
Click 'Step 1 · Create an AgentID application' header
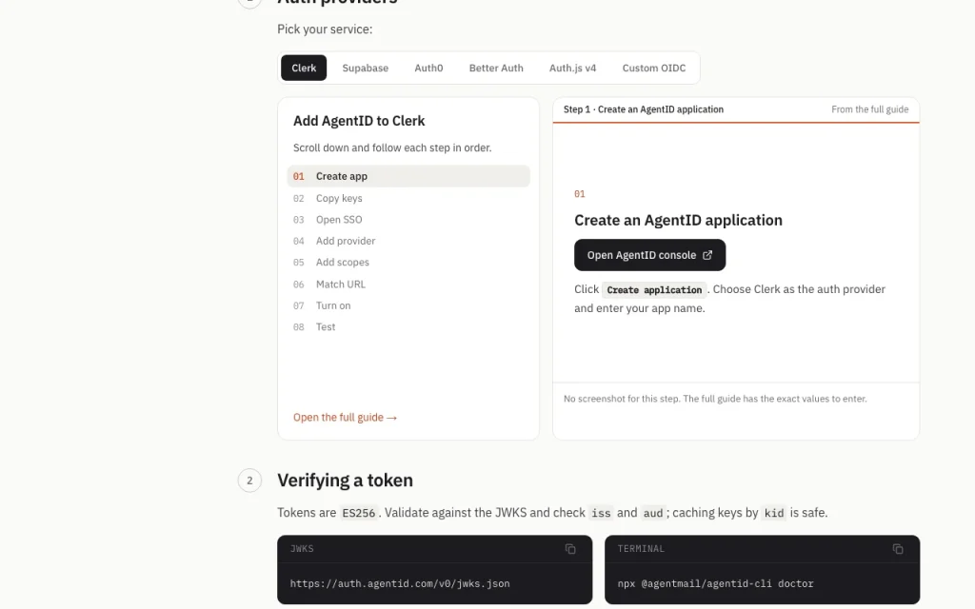click(643, 109)
